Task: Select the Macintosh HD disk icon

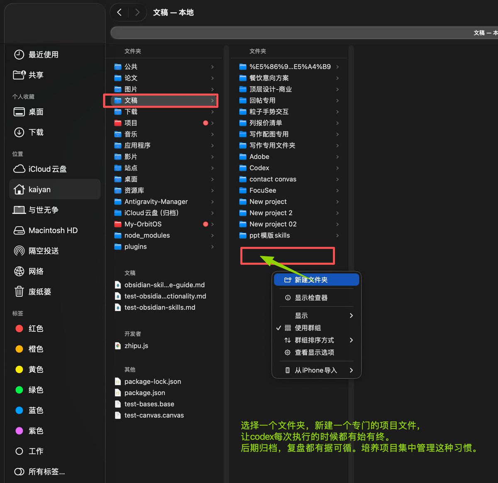Action: [x=19, y=230]
